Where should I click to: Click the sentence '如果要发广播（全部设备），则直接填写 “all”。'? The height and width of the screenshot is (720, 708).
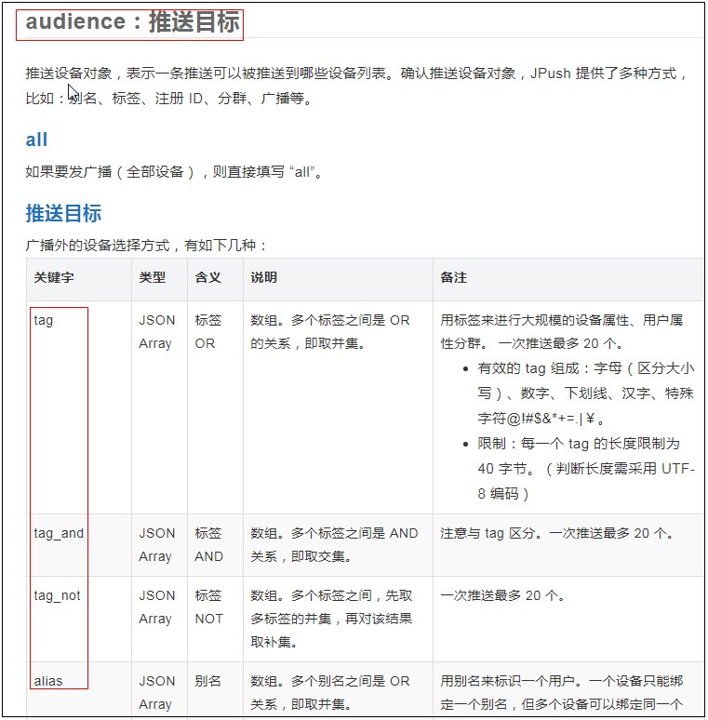tap(174, 172)
